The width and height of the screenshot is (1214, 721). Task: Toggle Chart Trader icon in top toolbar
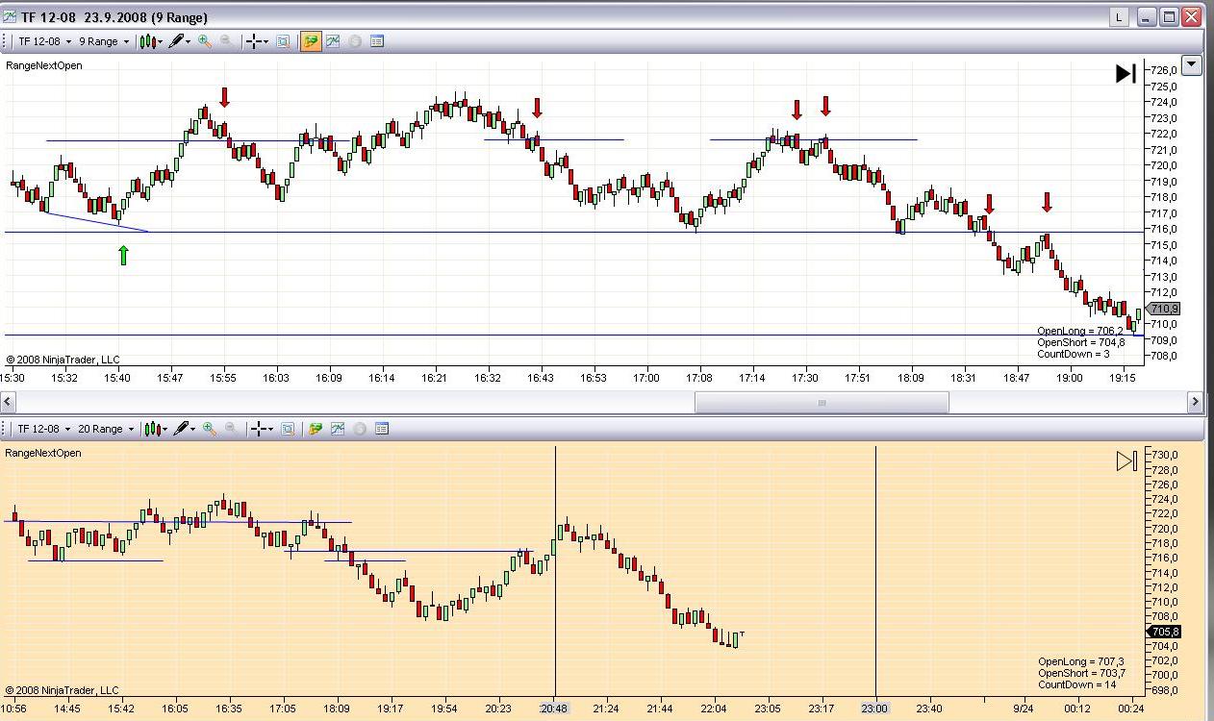(x=311, y=41)
